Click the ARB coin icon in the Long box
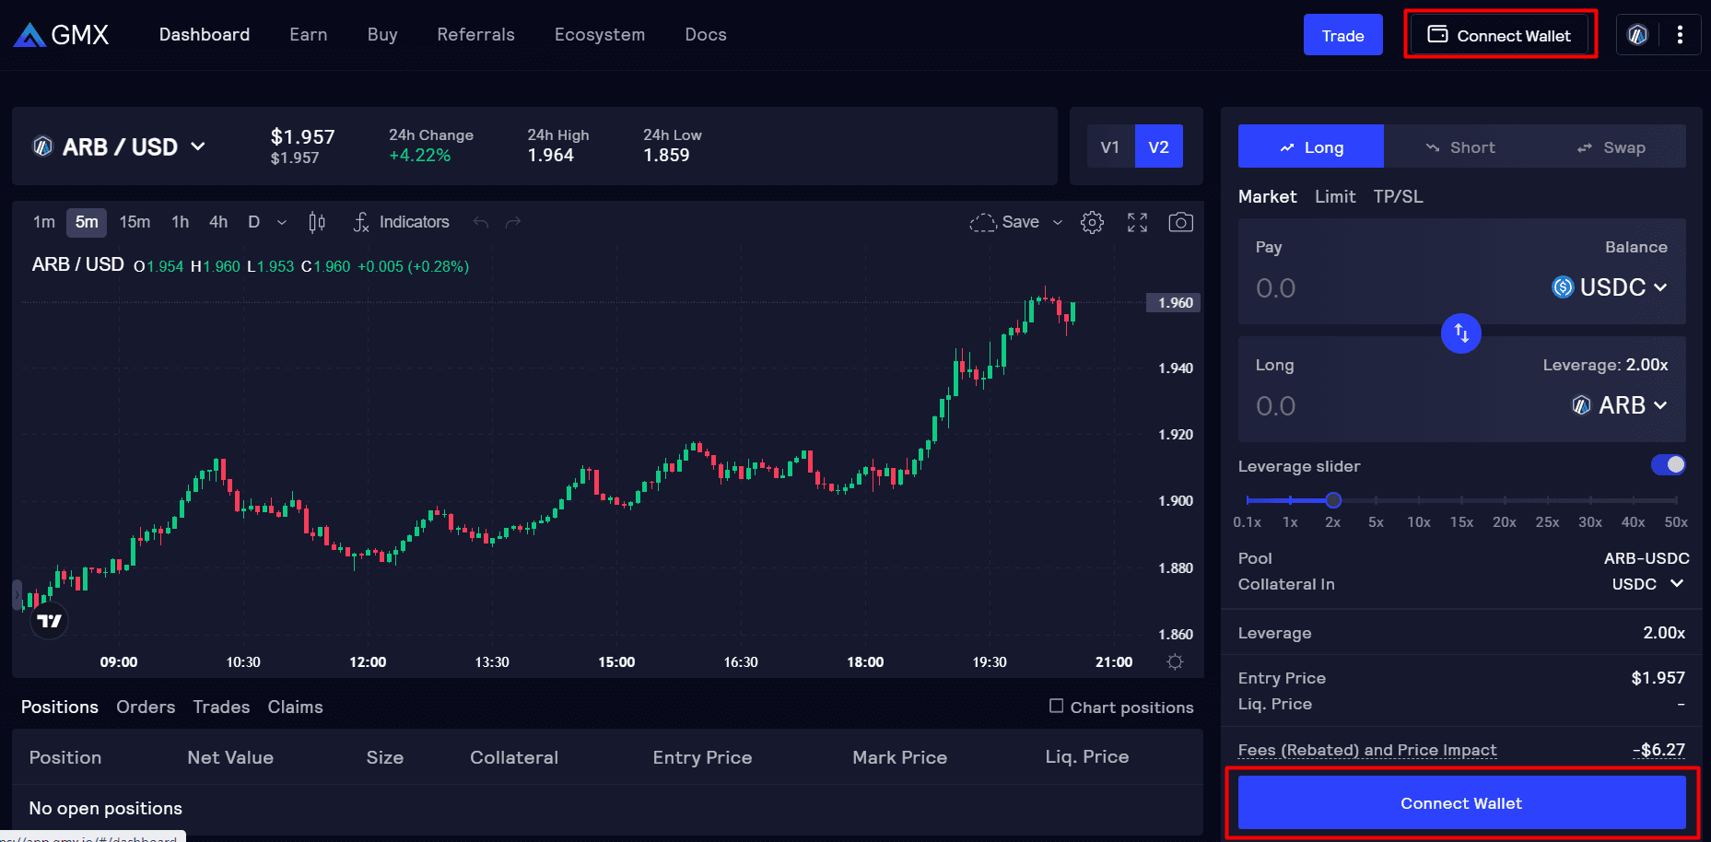The image size is (1711, 842). point(1581,405)
